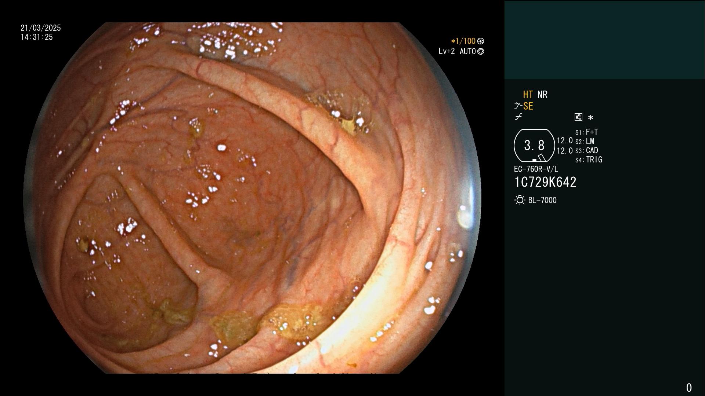Screen dimensions: 705x396
Task: Select the HT indicator
Action: pos(528,95)
